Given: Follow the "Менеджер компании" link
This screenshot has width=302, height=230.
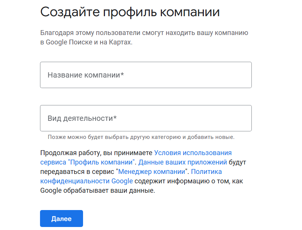Looking at the screenshot, I should click(x=153, y=172).
